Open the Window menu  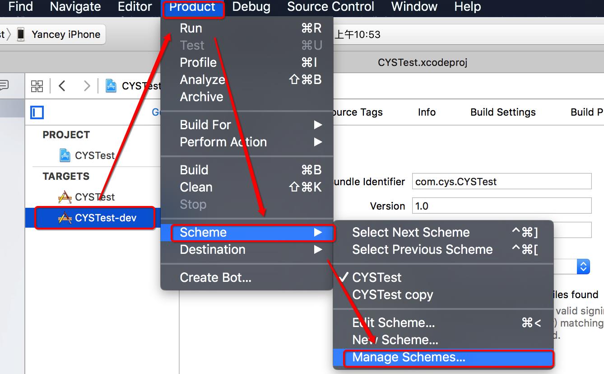coord(414,7)
